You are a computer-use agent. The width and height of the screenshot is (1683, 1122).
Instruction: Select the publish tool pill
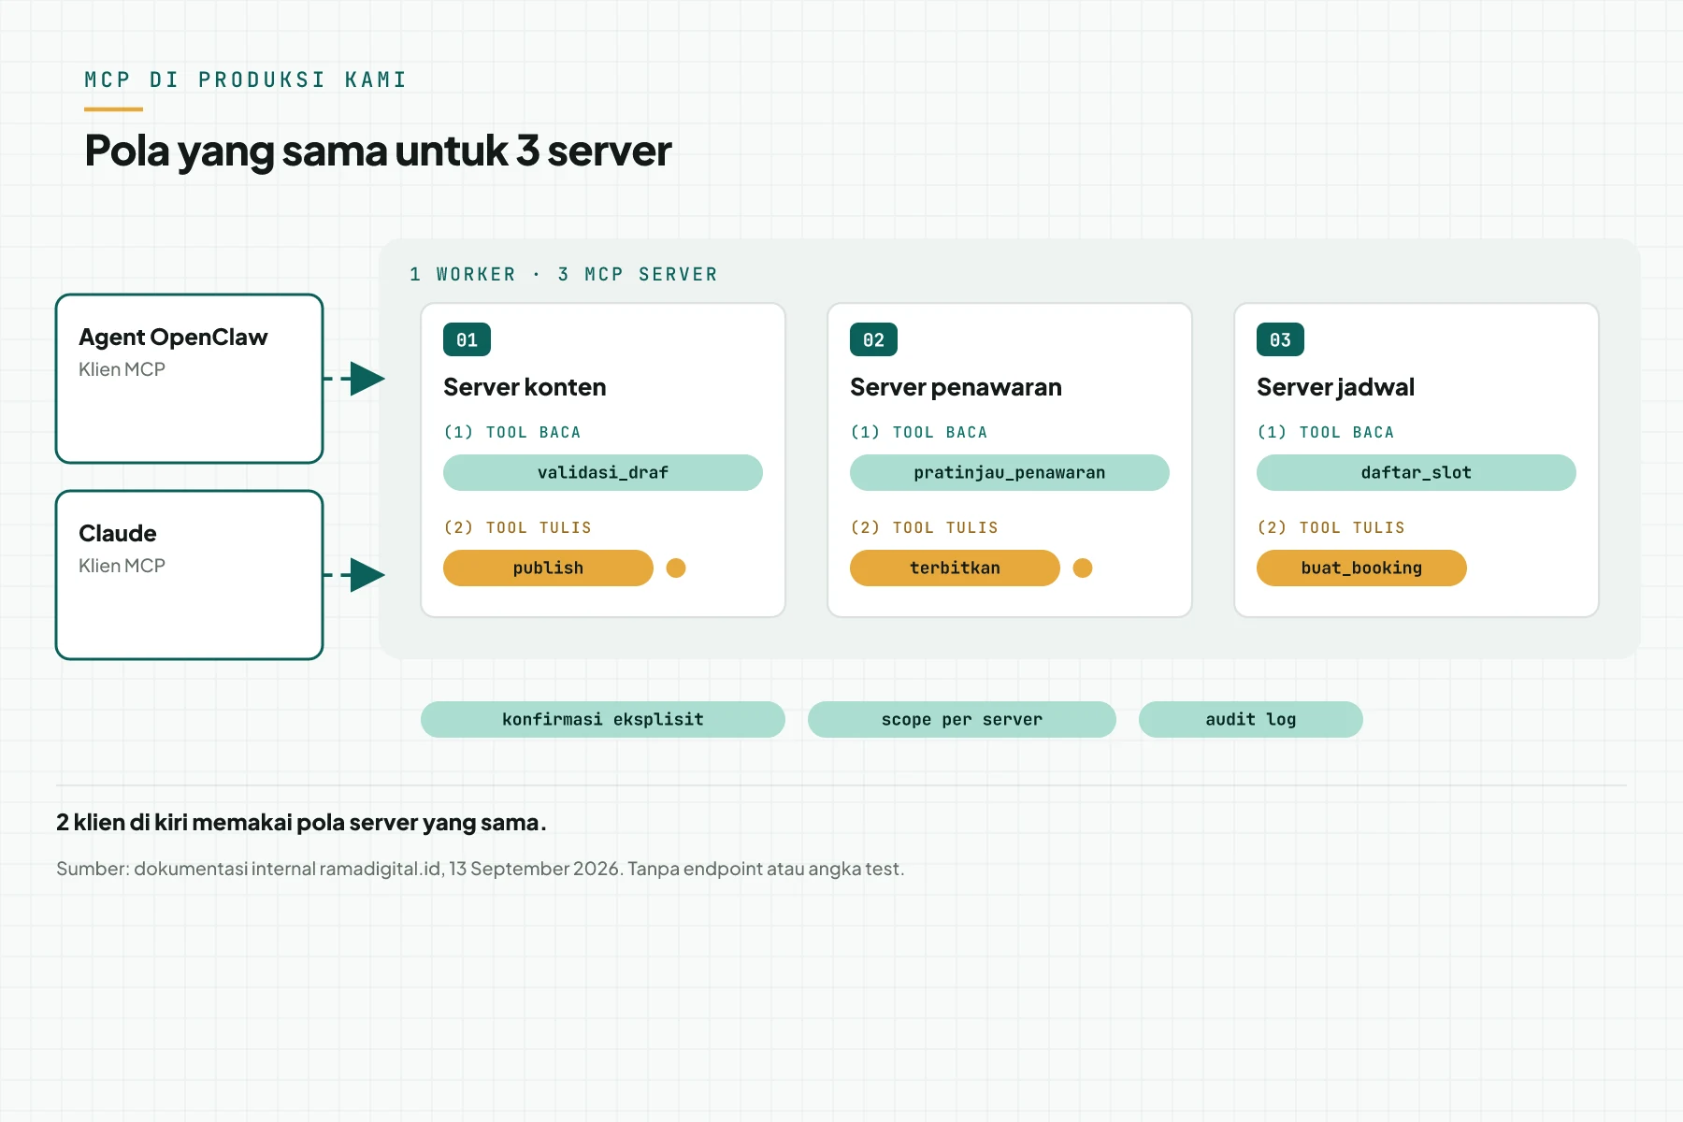point(548,568)
